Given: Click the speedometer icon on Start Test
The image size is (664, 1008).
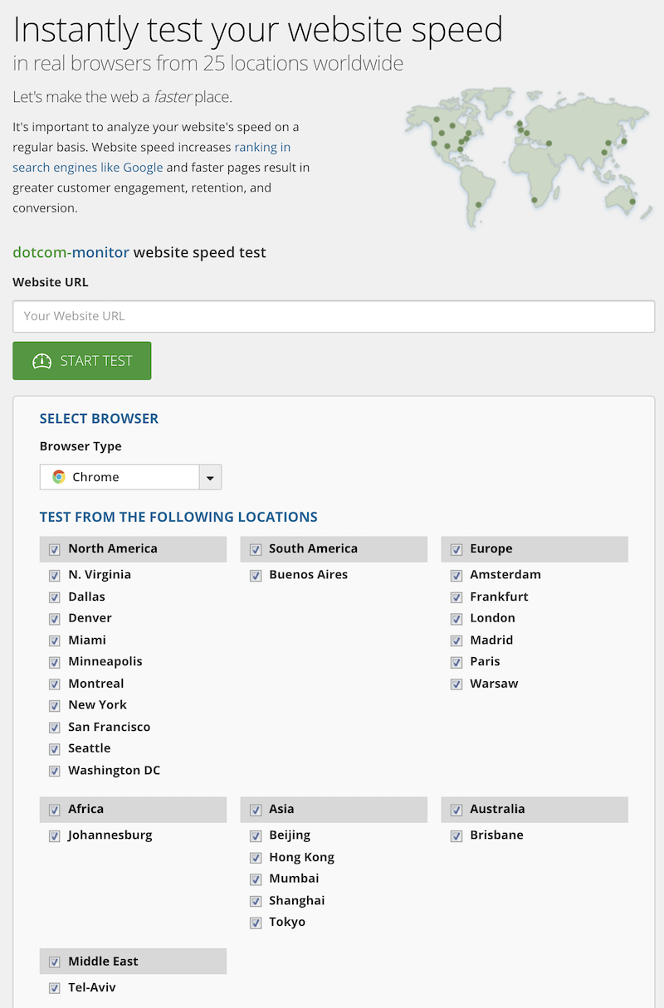Looking at the screenshot, I should point(42,361).
